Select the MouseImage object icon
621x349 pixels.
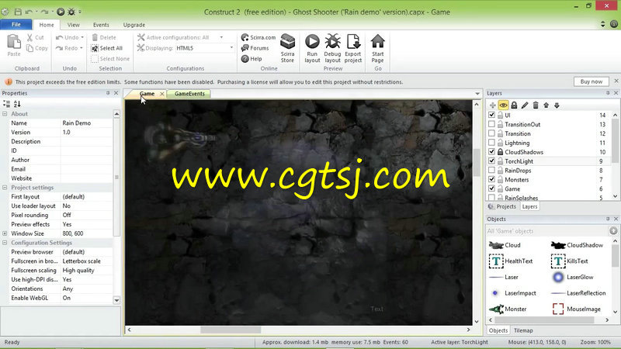point(558,309)
